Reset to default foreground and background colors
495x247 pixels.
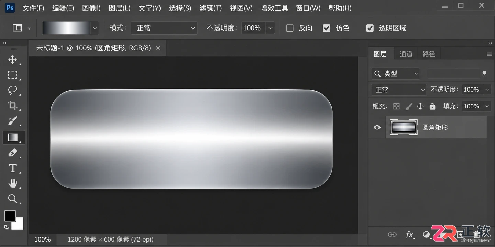(6, 227)
